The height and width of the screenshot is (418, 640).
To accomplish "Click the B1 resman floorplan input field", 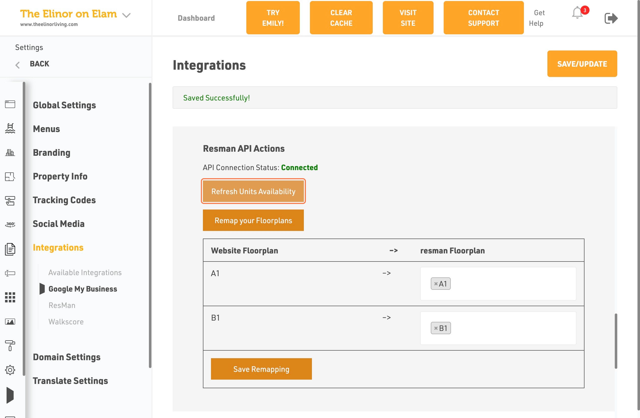I will (498, 328).
